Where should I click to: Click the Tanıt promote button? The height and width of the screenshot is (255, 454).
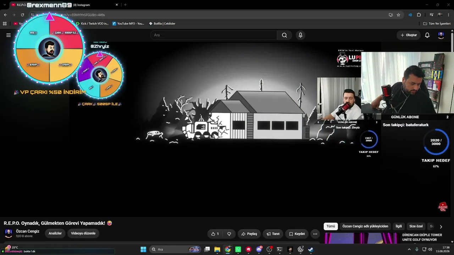[x=273, y=234]
